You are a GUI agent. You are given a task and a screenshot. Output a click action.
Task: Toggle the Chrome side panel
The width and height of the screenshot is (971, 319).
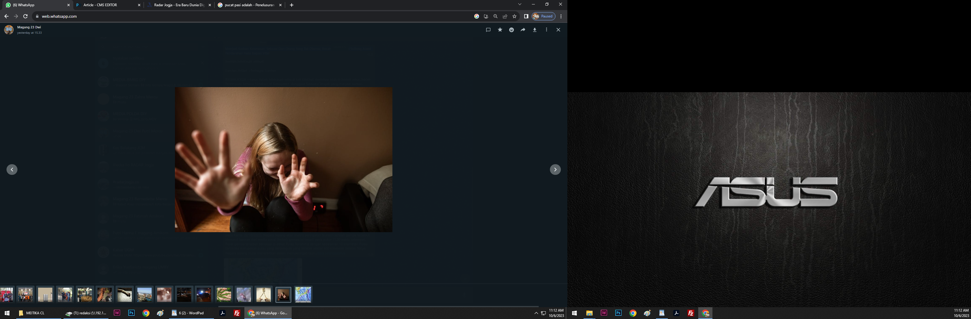point(526,16)
